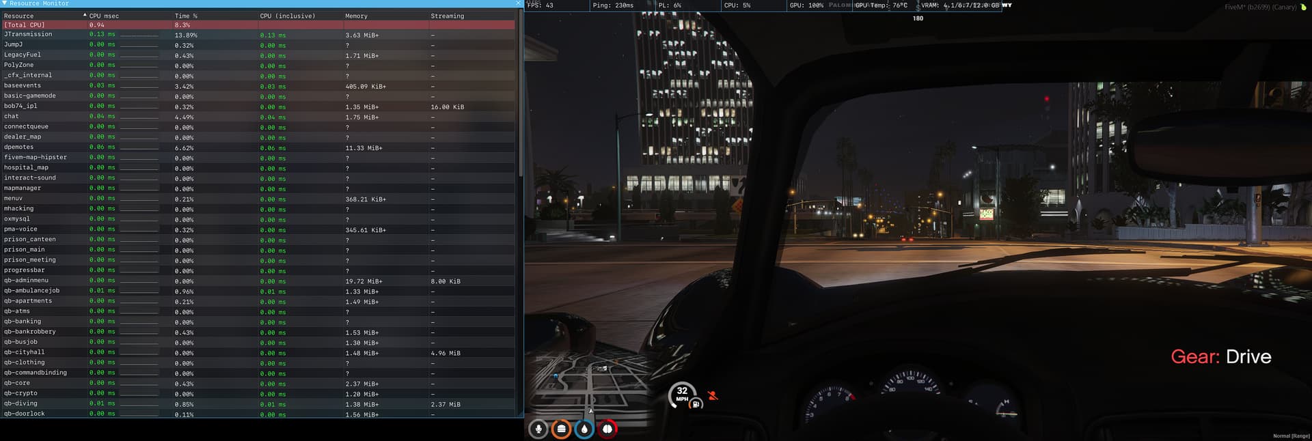This screenshot has width=1312, height=441.
Task: Select the qb-commandbinding resource row
Action: pos(258,373)
